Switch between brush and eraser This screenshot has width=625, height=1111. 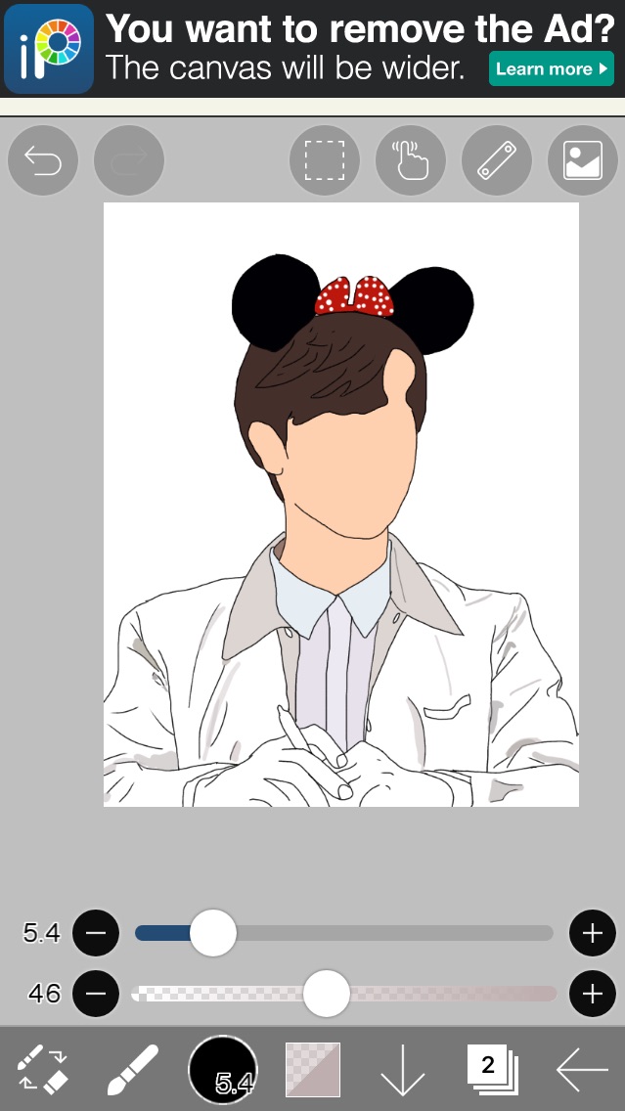click(x=42, y=1069)
